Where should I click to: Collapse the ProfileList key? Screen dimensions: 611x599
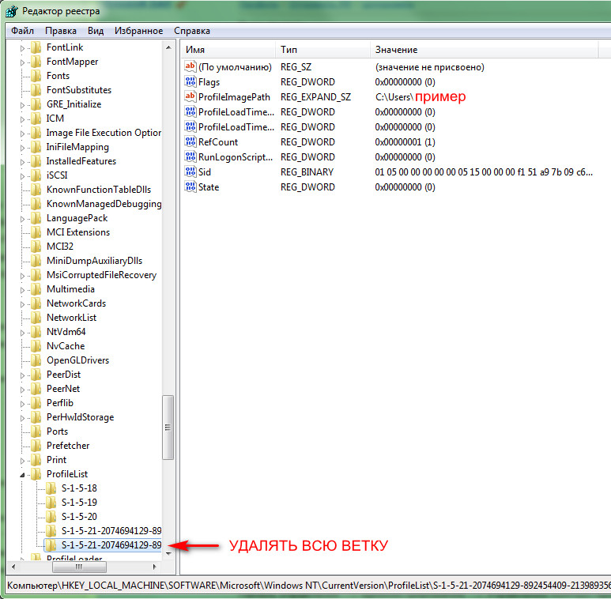point(22,475)
